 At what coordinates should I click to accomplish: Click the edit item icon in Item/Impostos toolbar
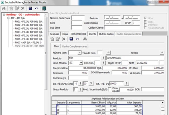point(58,39)
